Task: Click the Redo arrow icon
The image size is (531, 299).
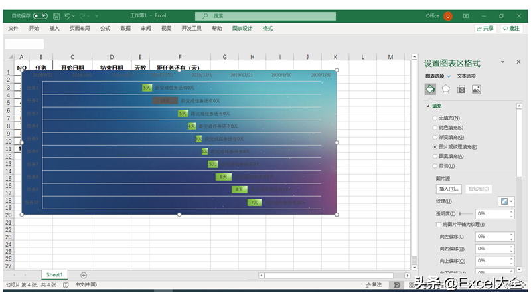Action: pyautogui.click(x=82, y=15)
